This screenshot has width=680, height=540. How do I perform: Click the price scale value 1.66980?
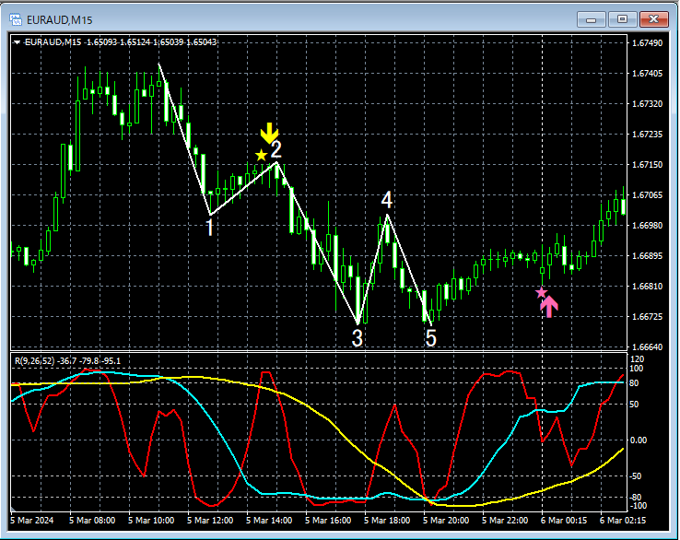(x=648, y=225)
